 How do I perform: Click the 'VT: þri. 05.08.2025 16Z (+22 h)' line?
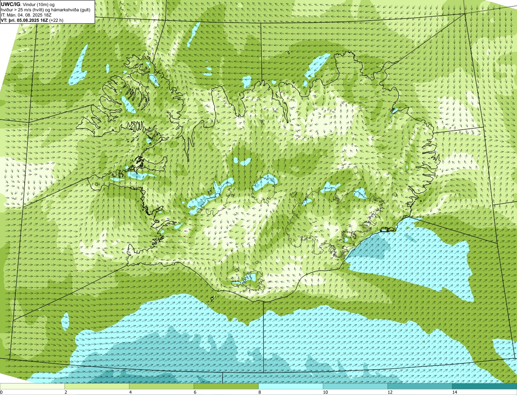[x=32, y=20]
